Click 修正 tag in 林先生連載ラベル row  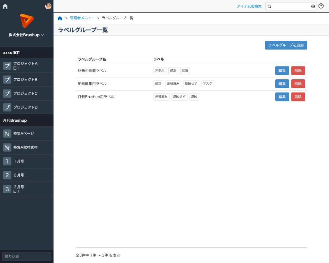(x=173, y=71)
